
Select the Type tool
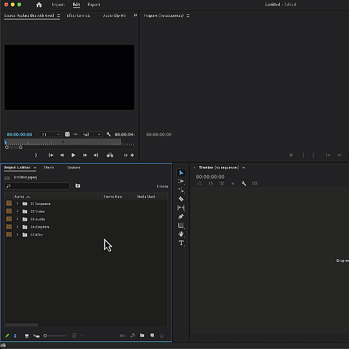[181, 243]
